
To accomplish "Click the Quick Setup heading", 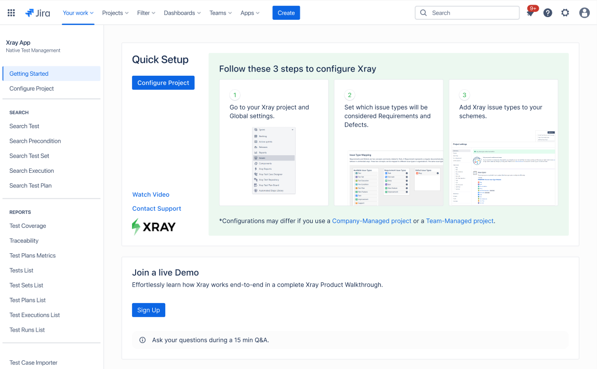I will [161, 60].
